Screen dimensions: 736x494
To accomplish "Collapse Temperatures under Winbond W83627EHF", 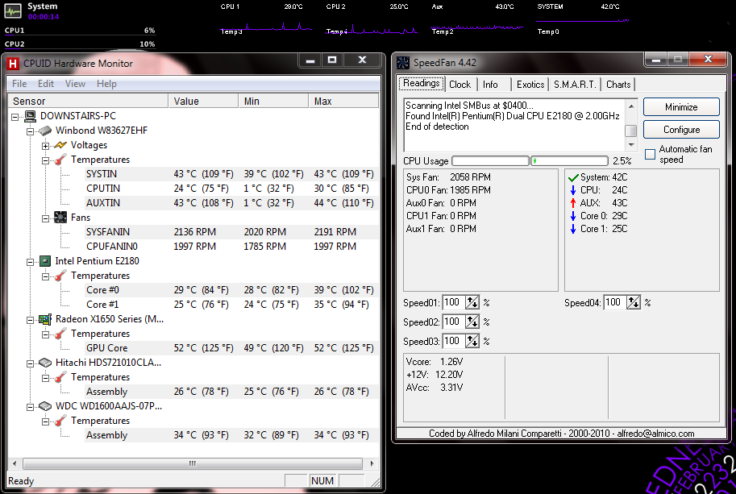I will (x=45, y=160).
